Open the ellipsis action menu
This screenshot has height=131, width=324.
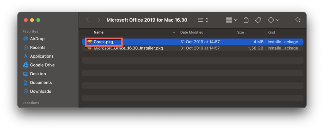click(273, 20)
